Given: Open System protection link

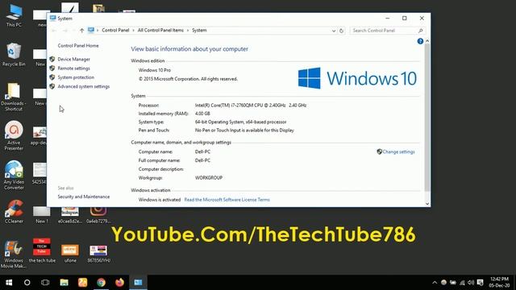Looking at the screenshot, I should pyautogui.click(x=76, y=77).
